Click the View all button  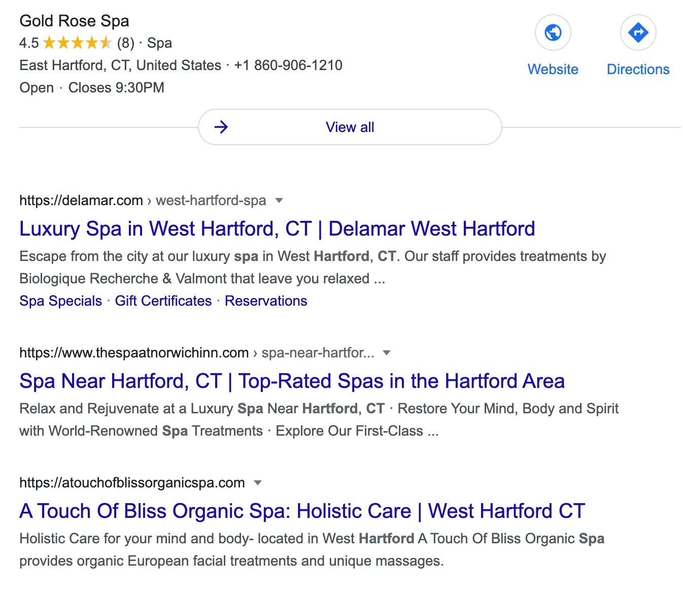350,127
